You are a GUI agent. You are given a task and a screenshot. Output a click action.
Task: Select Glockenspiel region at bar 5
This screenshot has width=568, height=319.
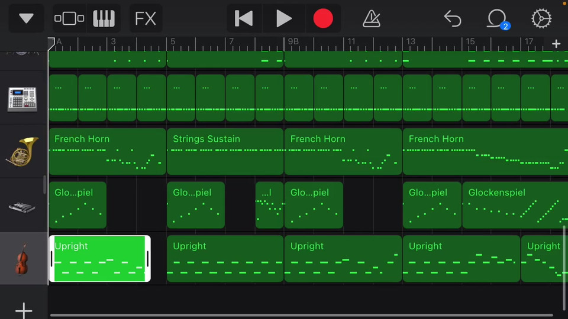click(196, 205)
